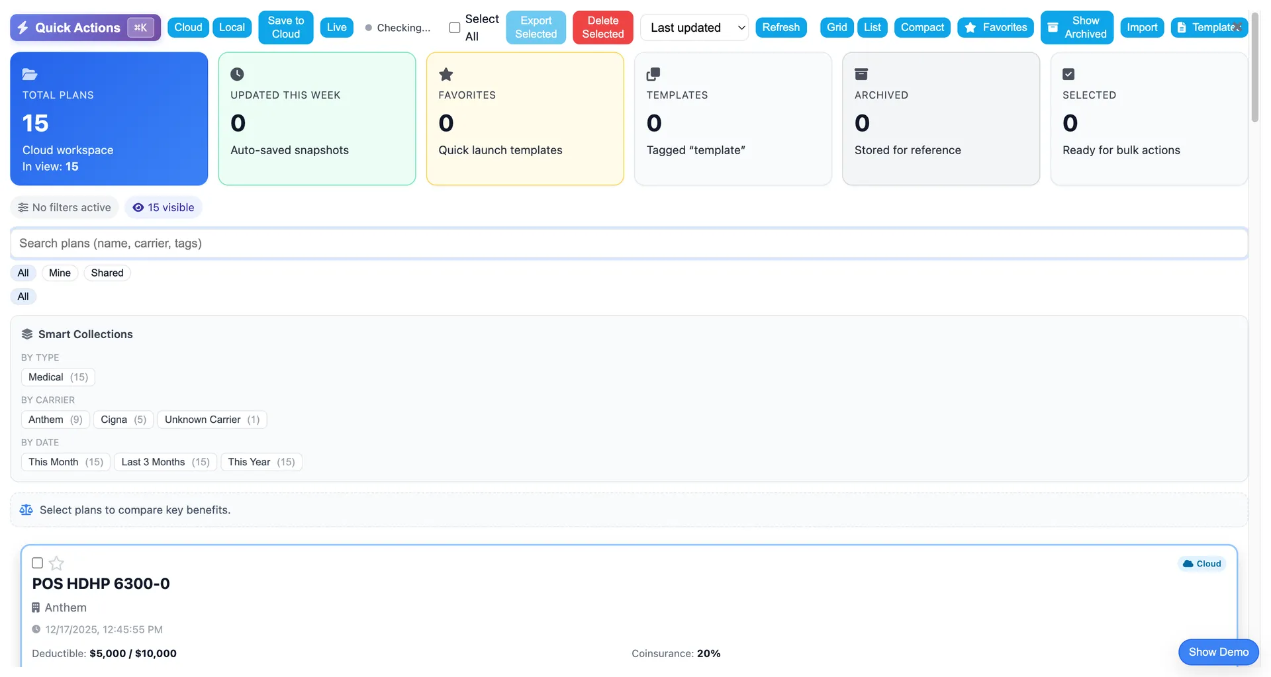Click the star icon on Favorites card
The height and width of the screenshot is (677, 1271).
tap(444, 74)
